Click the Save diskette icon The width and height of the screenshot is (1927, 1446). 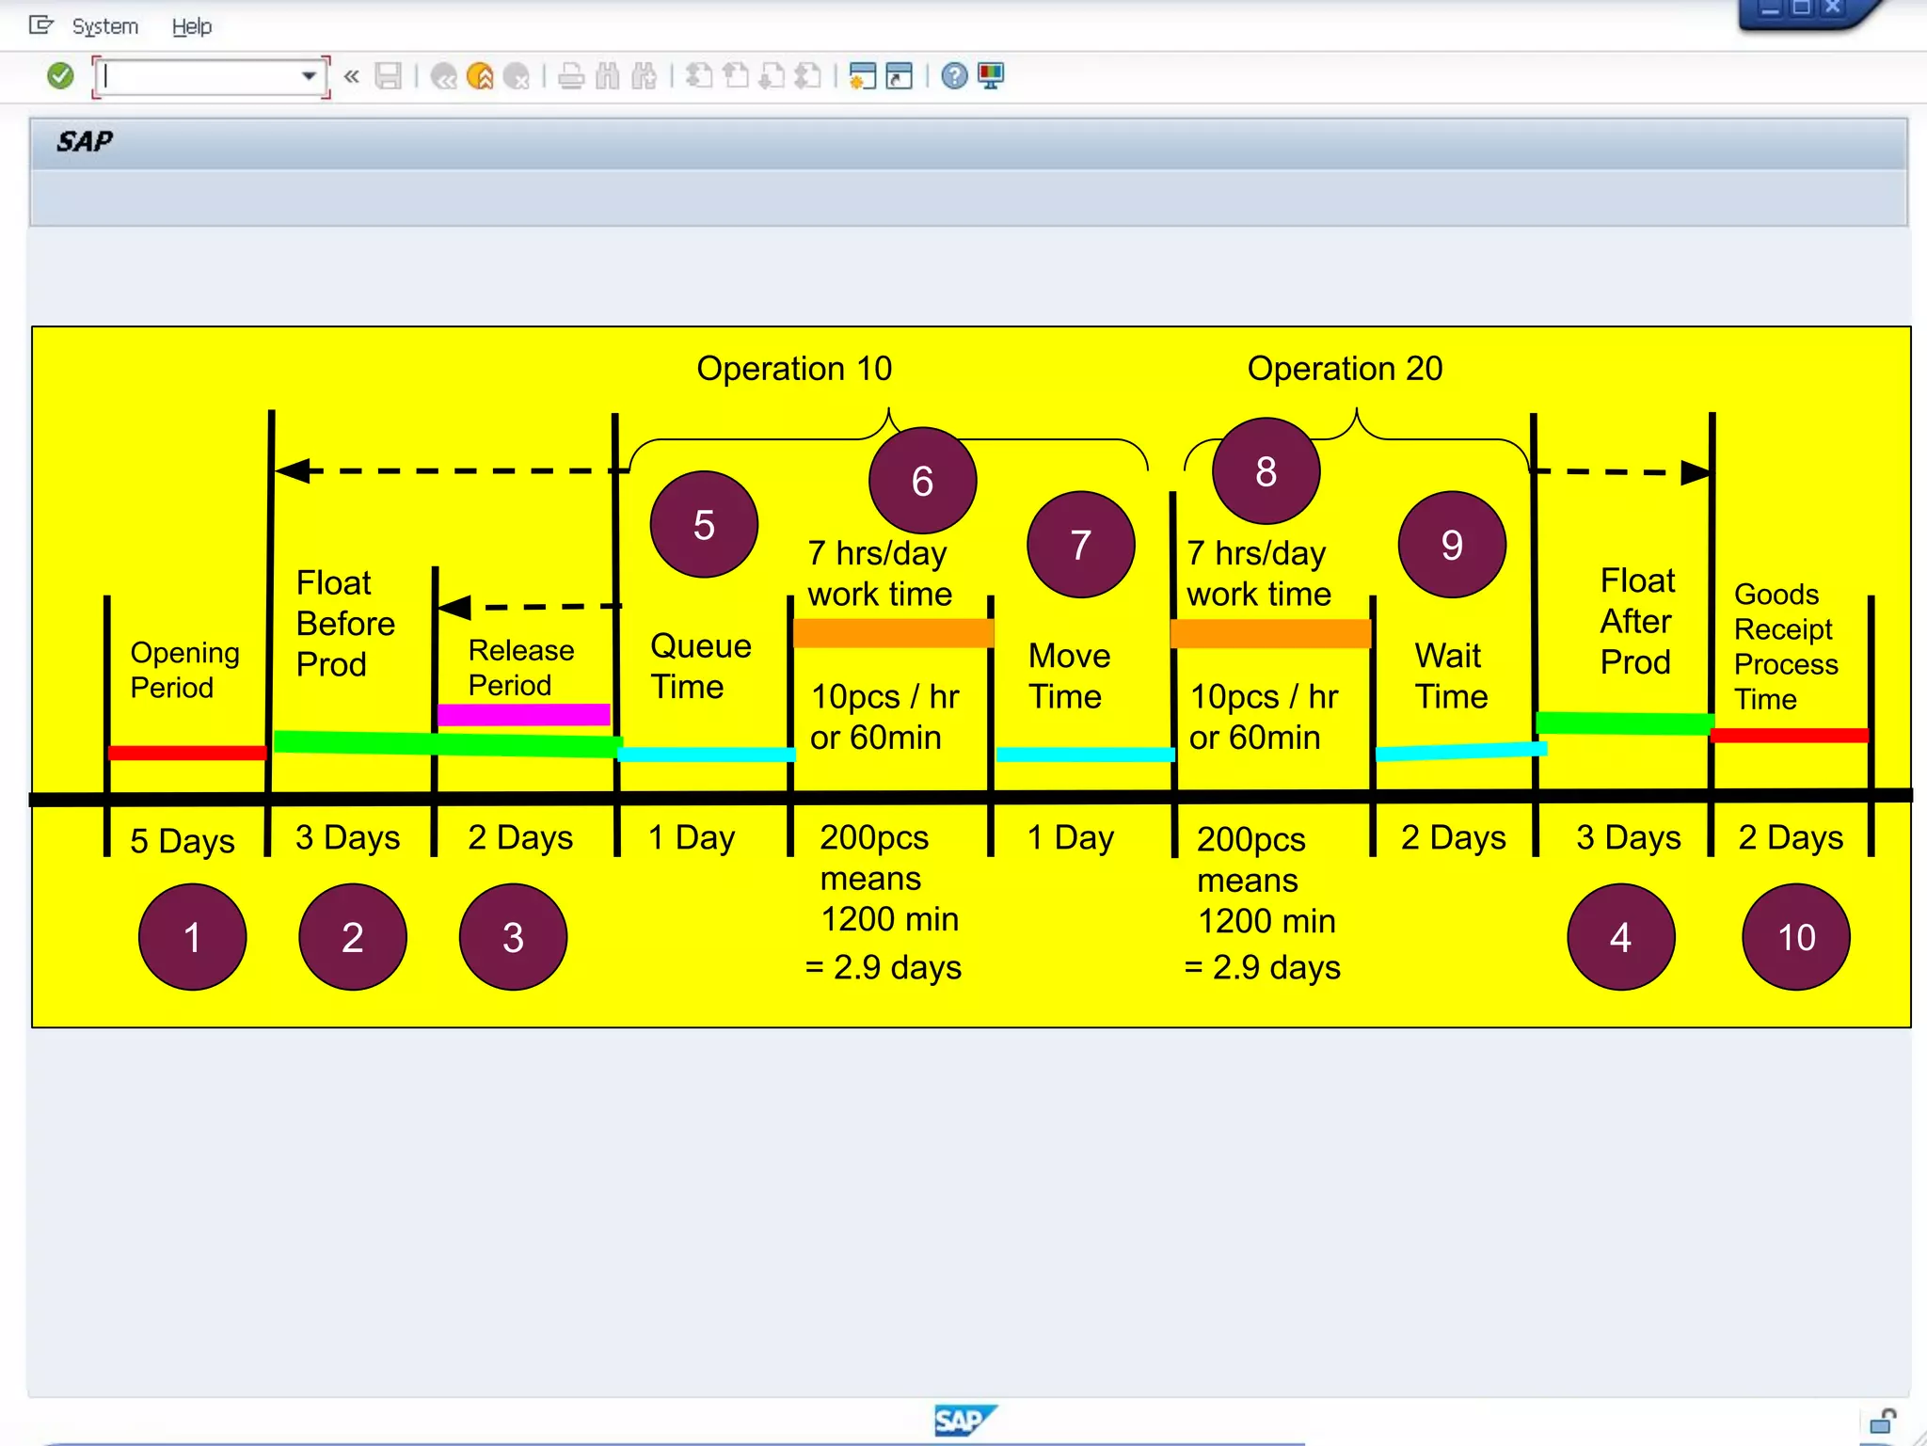[388, 76]
